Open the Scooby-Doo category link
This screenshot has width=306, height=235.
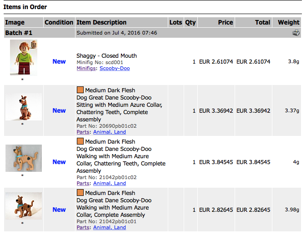point(115,68)
